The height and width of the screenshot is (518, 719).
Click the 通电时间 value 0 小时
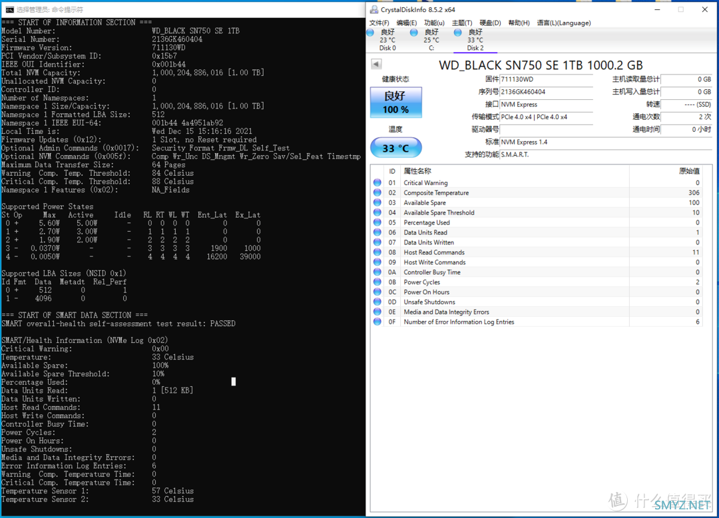click(x=686, y=129)
